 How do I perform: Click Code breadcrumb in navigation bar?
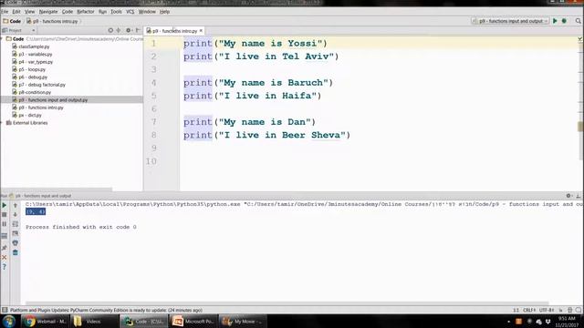[x=12, y=21]
